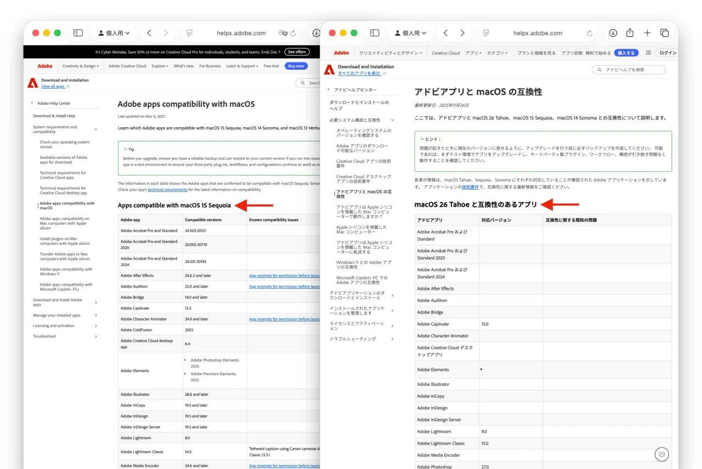Open a new tab with the plus icon
The width and height of the screenshot is (702, 469).
pyautogui.click(x=647, y=33)
